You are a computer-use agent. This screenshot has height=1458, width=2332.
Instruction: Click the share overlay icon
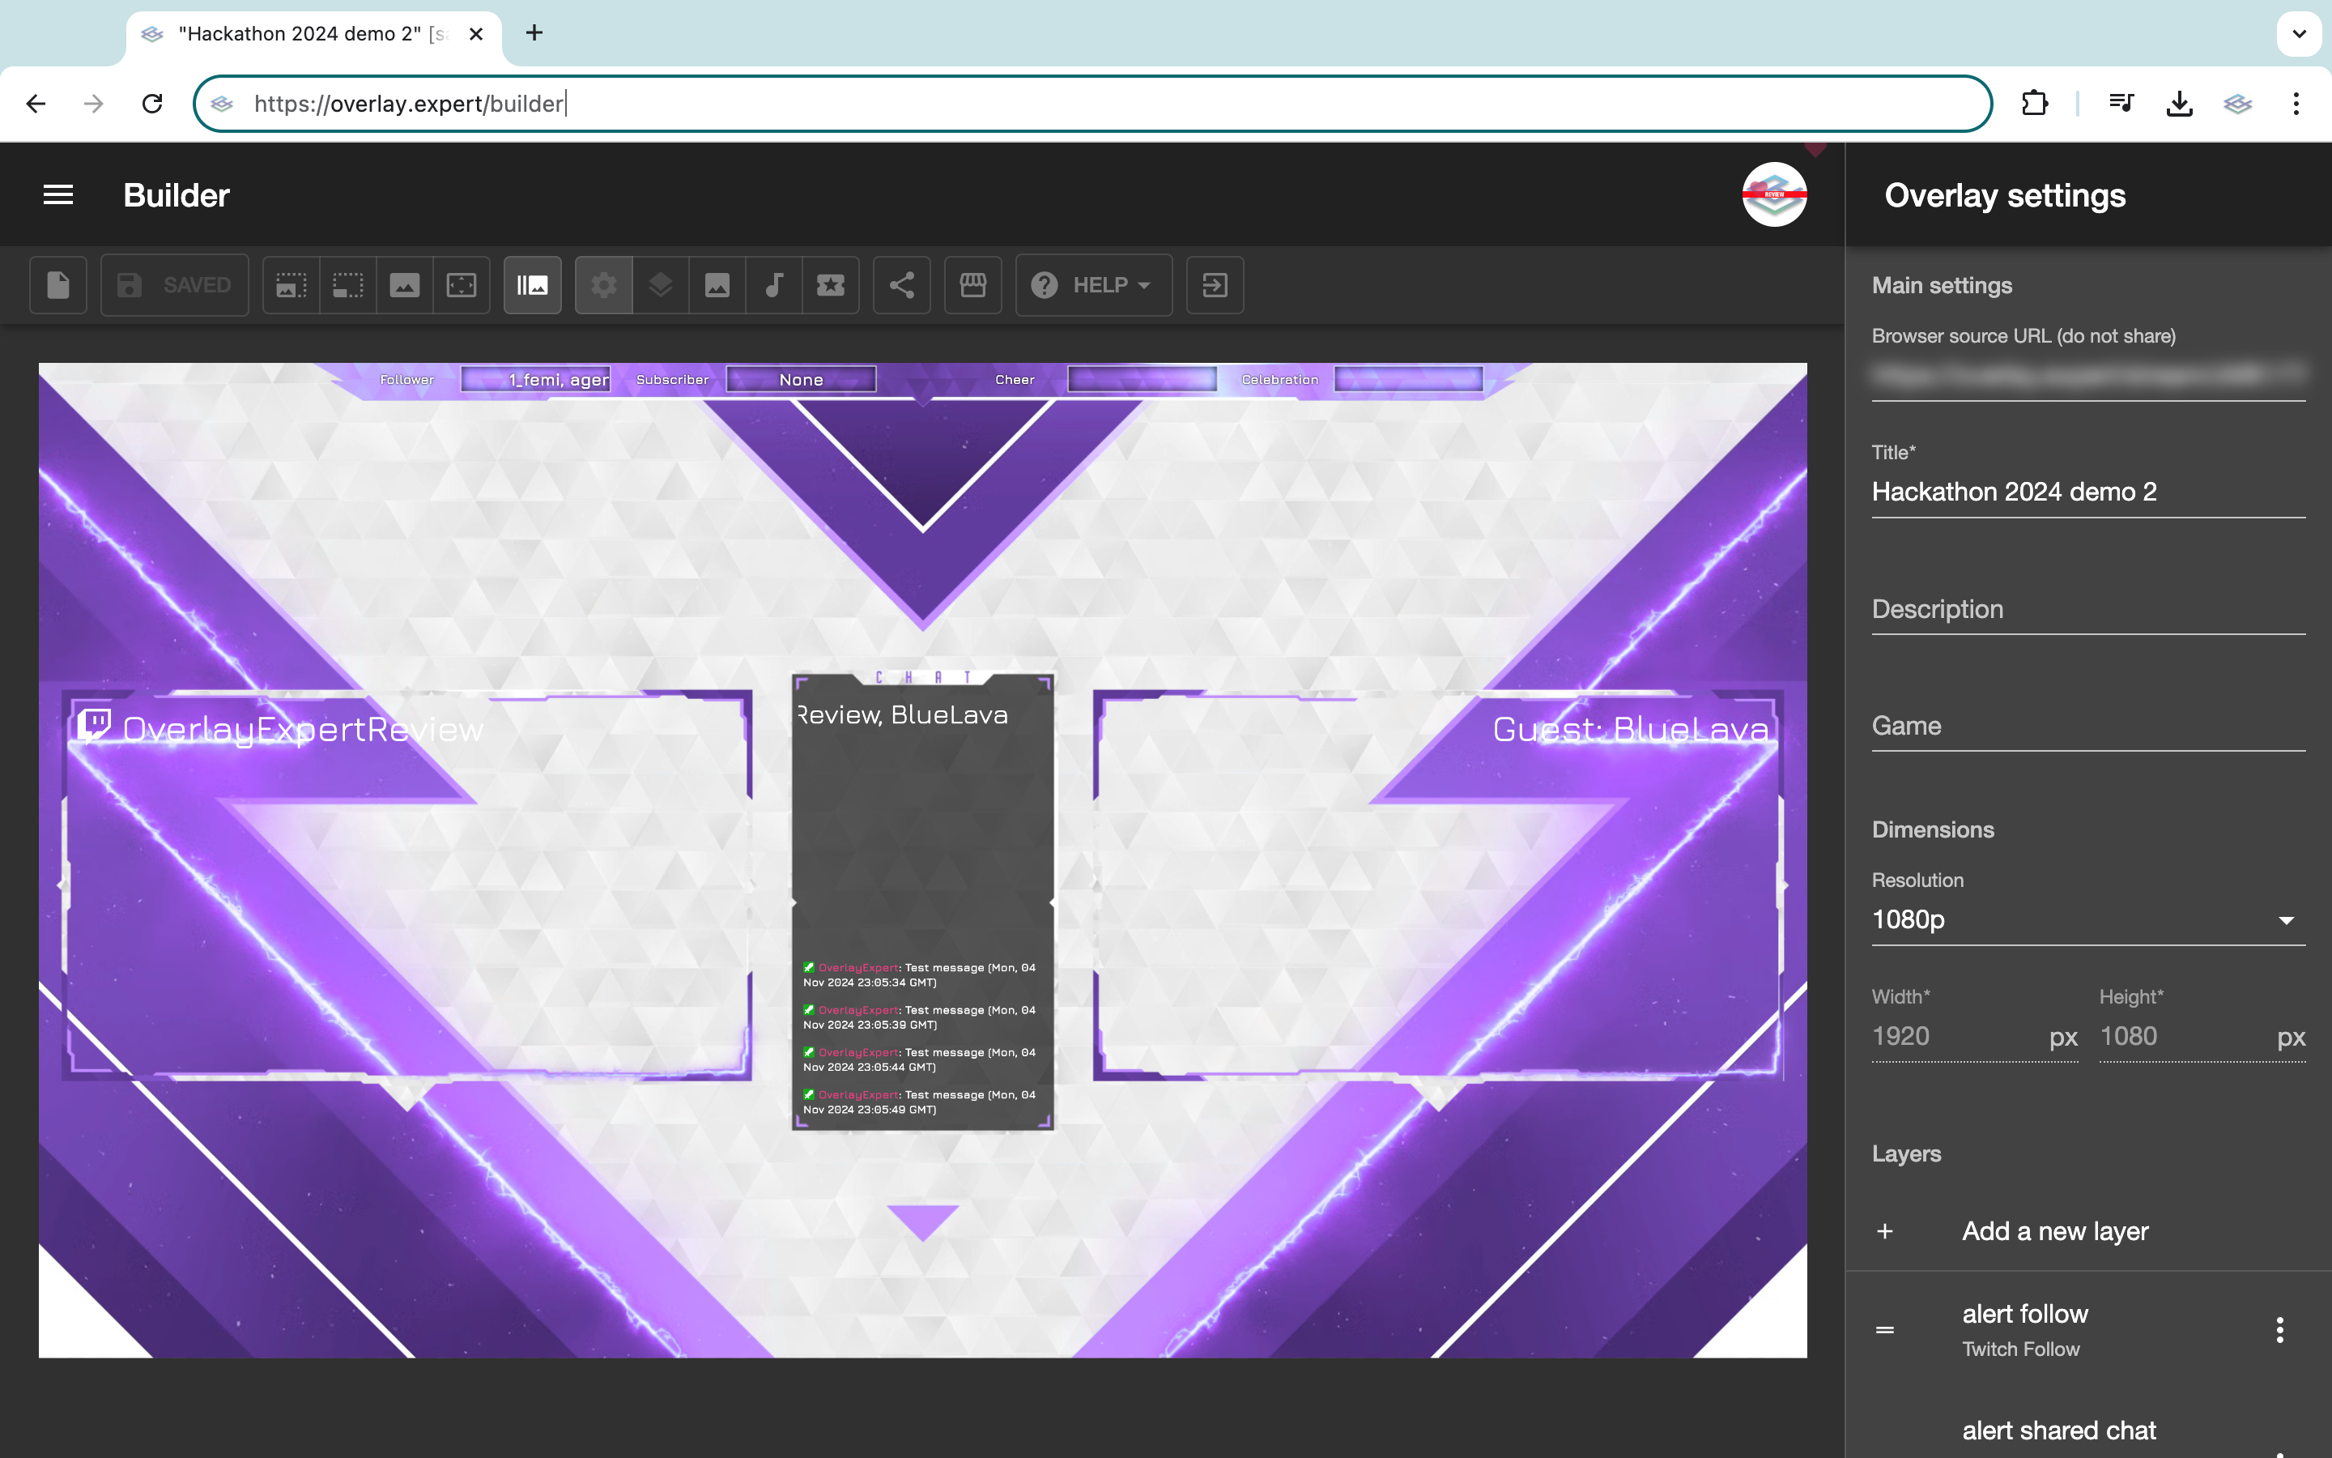coord(901,284)
